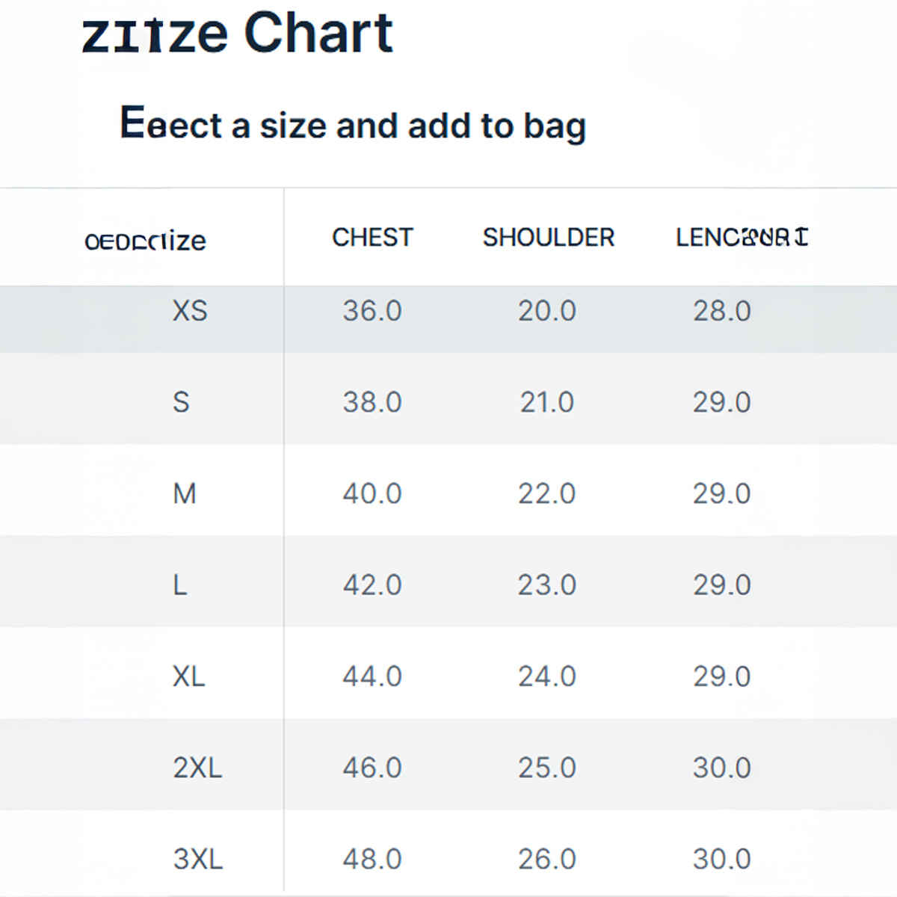Click shoulder value 26.0 for 3XL
Screen dimensions: 897x897
pos(547,859)
